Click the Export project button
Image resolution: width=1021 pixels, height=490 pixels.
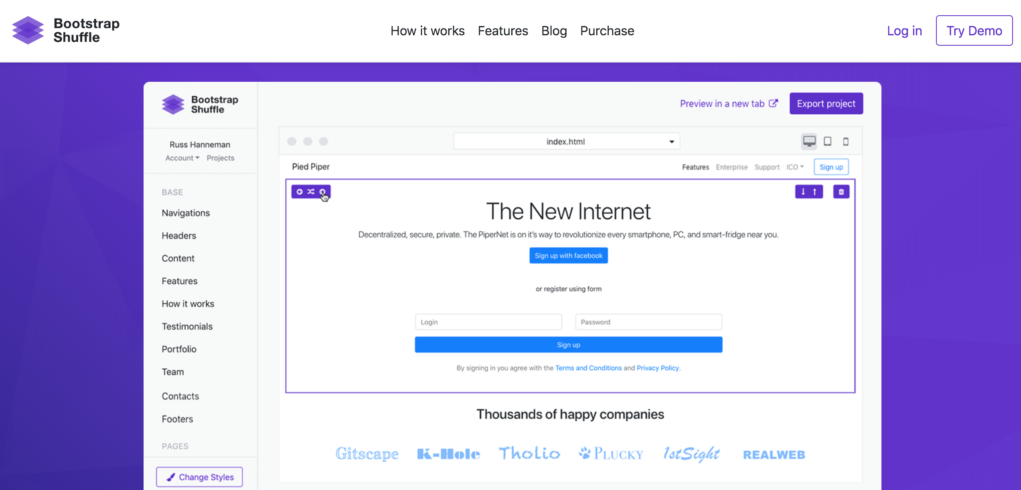click(827, 103)
